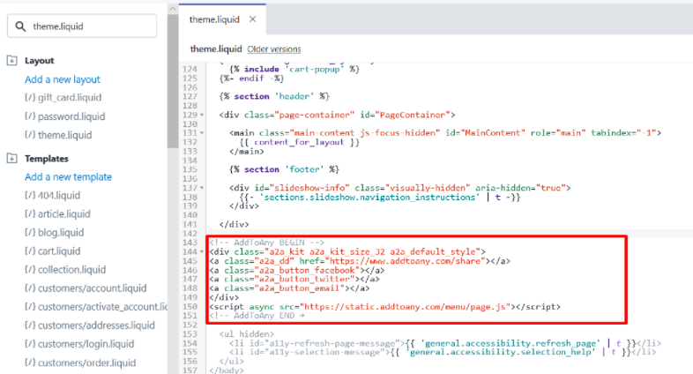
Task: Open customers/addresses.liquid template
Action: 96,325
